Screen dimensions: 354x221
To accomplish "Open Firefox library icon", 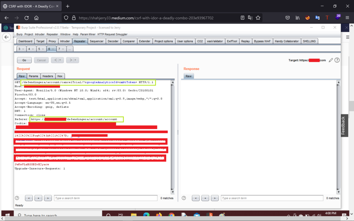I will coord(298,18).
